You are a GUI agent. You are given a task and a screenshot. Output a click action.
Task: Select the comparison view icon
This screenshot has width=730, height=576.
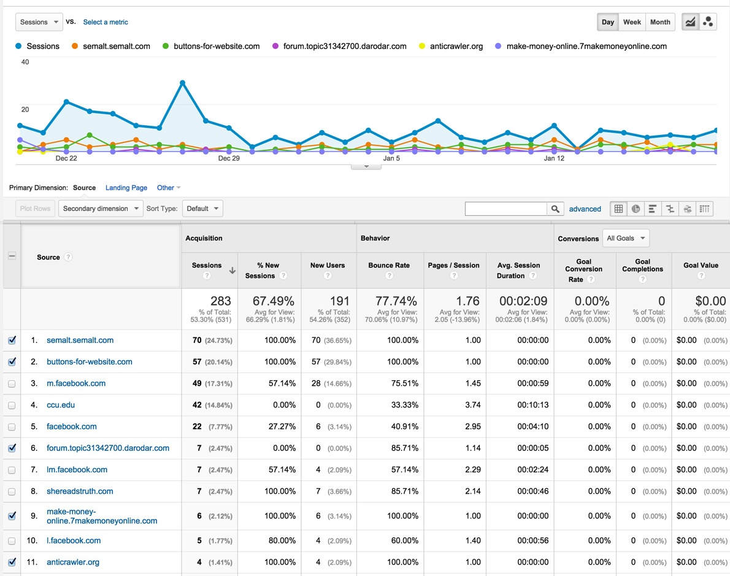pos(670,209)
